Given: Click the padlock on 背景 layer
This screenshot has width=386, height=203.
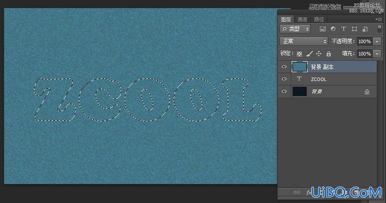Looking at the screenshot, I should click(x=367, y=92).
